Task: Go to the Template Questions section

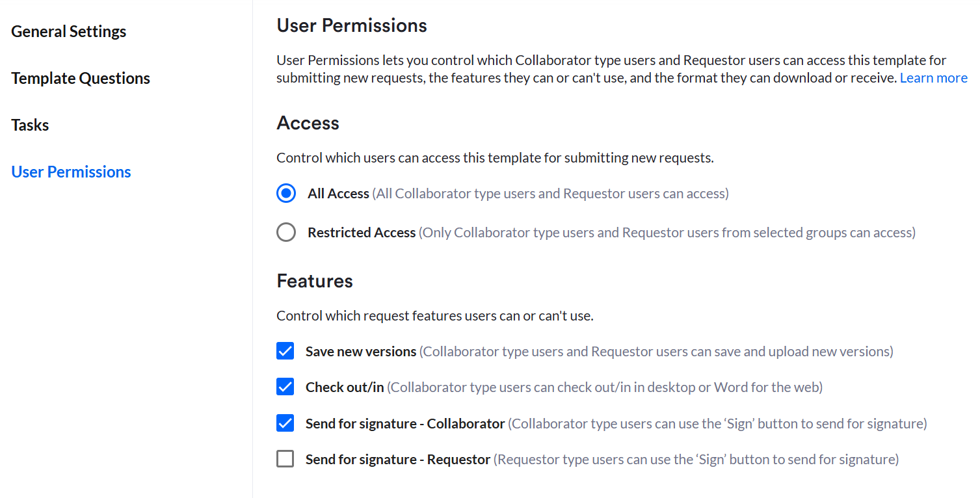Action: [81, 78]
